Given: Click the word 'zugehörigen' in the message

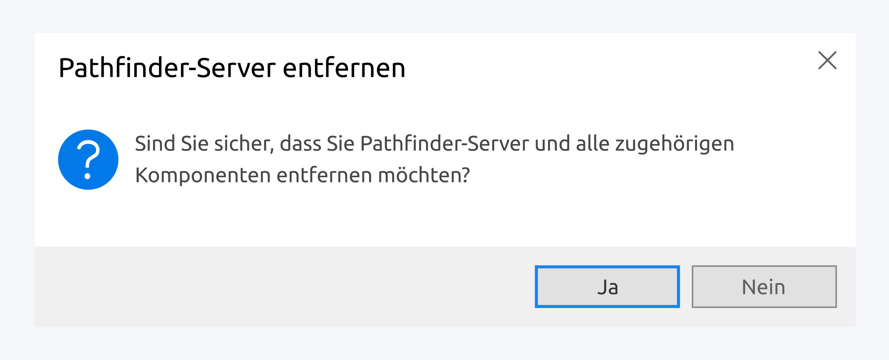Looking at the screenshot, I should click(675, 144).
